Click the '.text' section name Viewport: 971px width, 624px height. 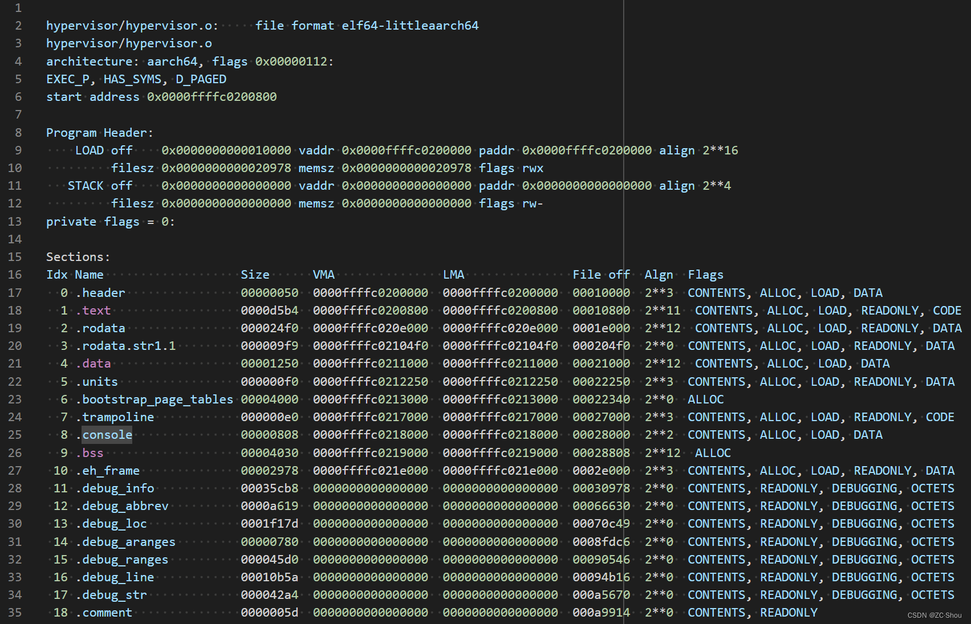click(93, 310)
